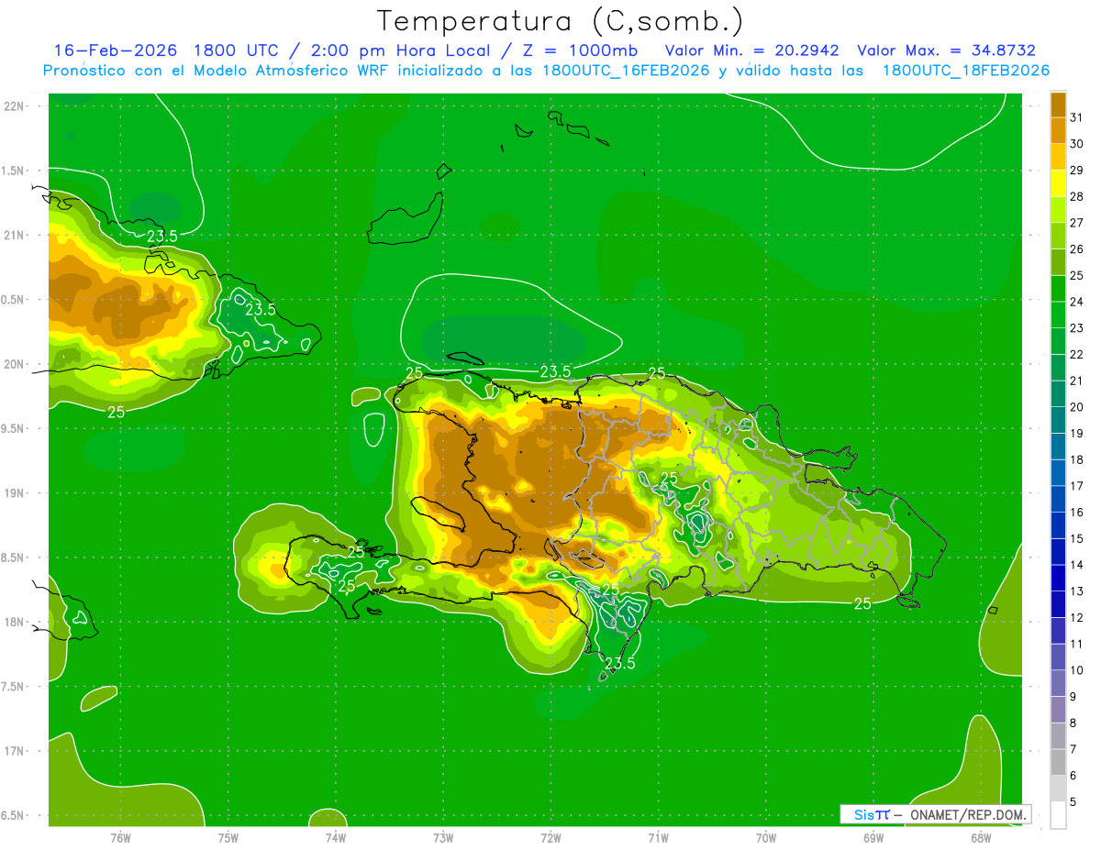
Task: Click the "25" contour label south of Cuba
Action: click(116, 412)
